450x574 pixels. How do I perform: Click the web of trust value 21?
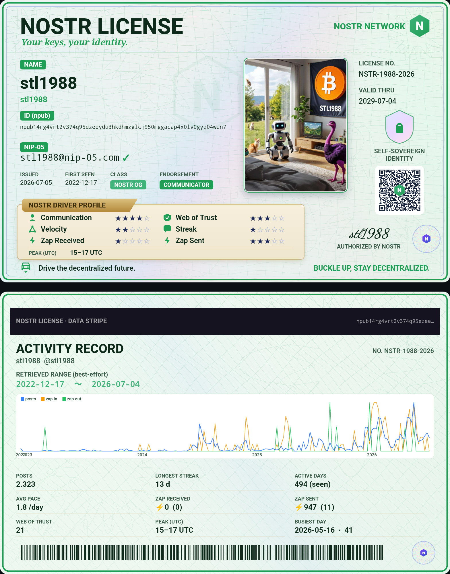(x=20, y=530)
